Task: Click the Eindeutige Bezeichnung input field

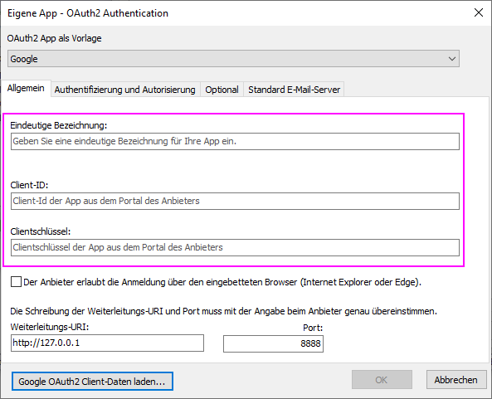Action: tap(235, 142)
